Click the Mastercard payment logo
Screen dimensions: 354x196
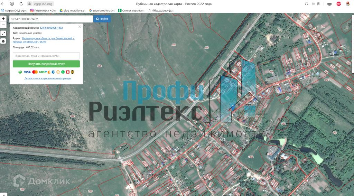[x=35, y=72]
